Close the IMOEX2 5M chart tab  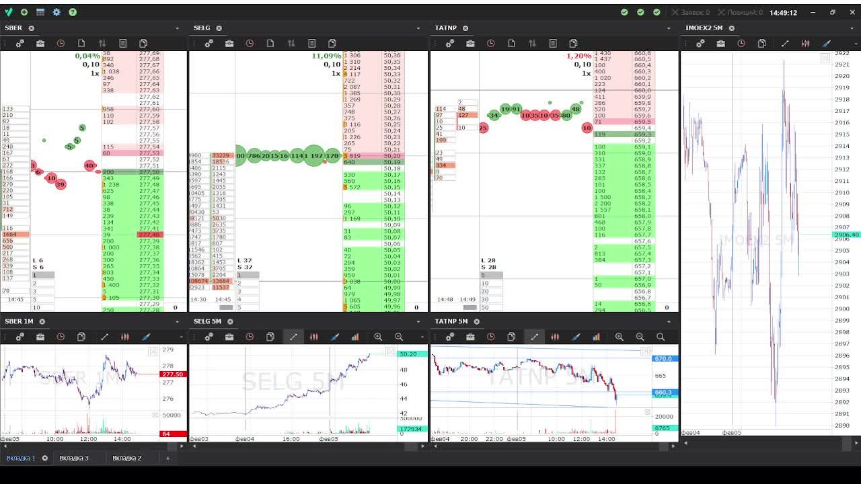click(x=732, y=28)
